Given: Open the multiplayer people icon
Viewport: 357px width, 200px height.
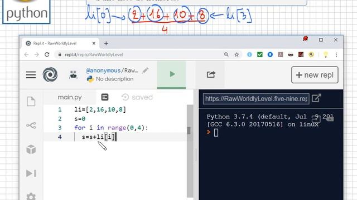Looking at the screenshot, I should 73,74.
